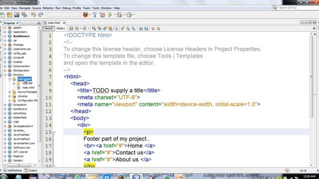Click the Shift Line Left editor icon
The image size is (319, 179).
[x=141, y=28]
